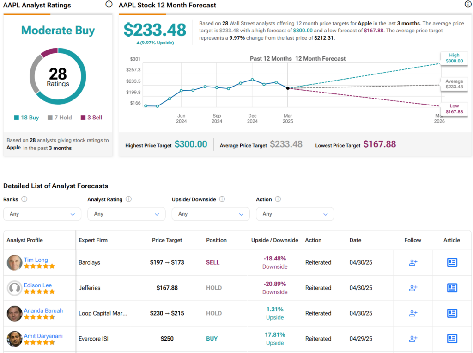
Task: Click Edison Lee's avatar placeholder
Action: pos(14,288)
